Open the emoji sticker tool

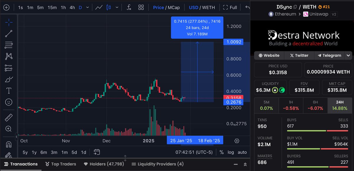pos(9,102)
